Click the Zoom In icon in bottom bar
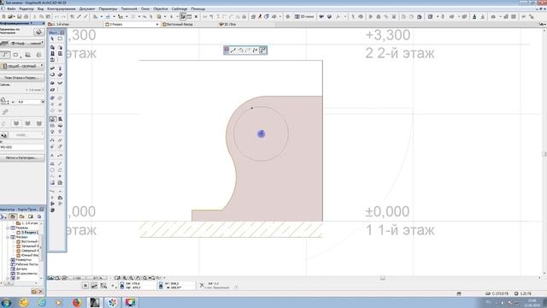Screen dimensions: 547x308 [125, 278]
